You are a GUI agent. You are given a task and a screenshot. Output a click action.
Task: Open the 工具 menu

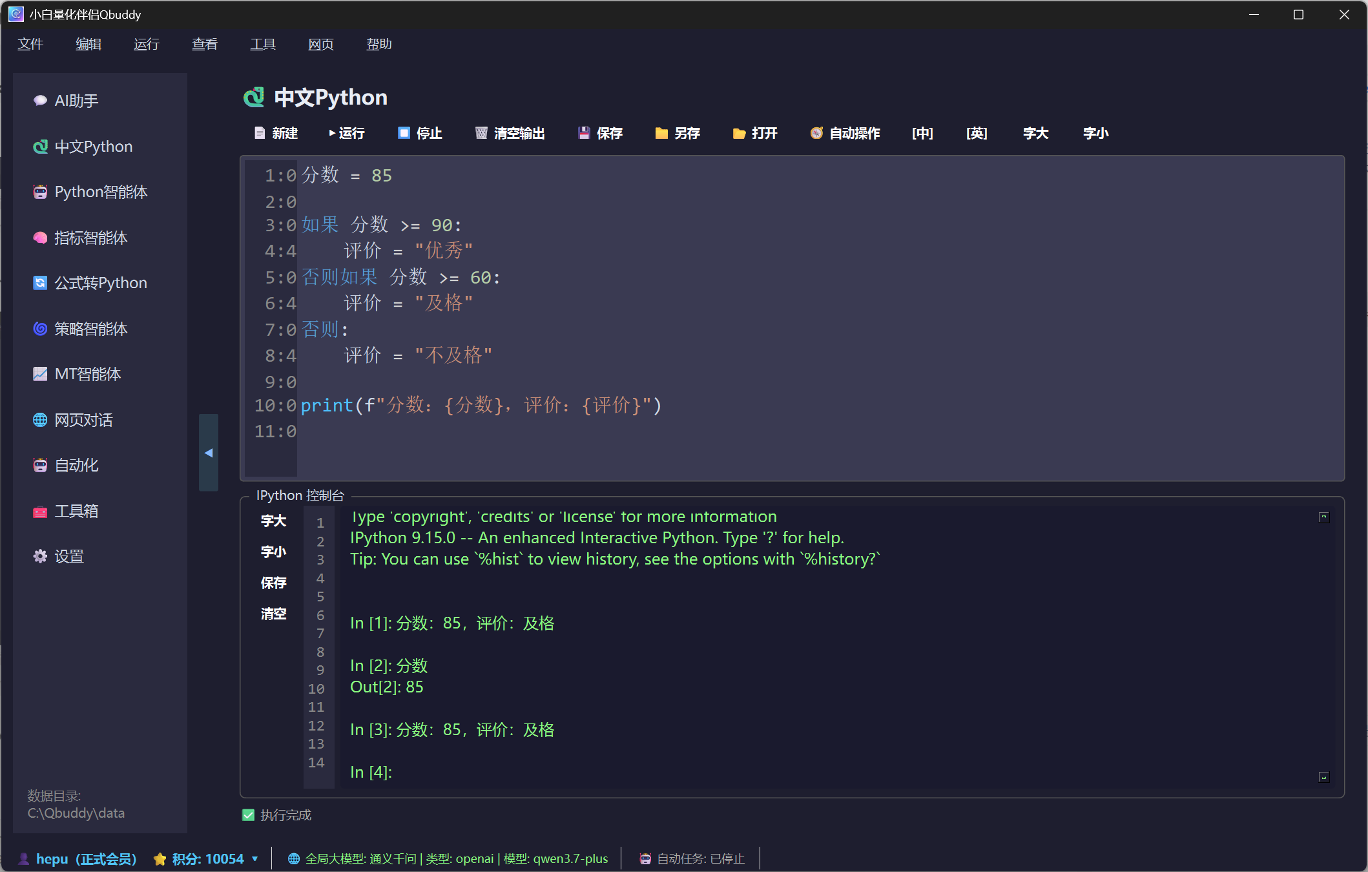[263, 44]
